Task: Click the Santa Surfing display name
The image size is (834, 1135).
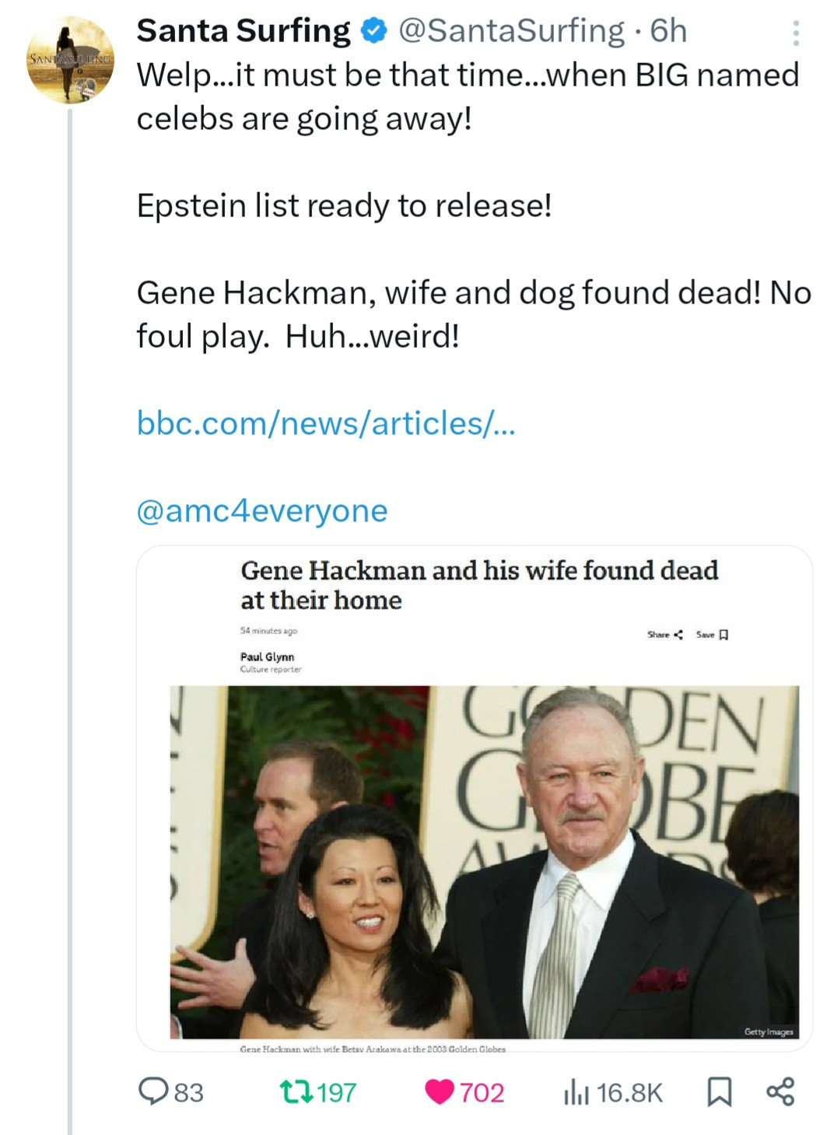Action: tap(244, 31)
